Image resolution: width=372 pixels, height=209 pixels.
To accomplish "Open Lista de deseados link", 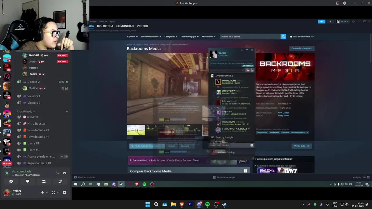I will click(x=302, y=37).
